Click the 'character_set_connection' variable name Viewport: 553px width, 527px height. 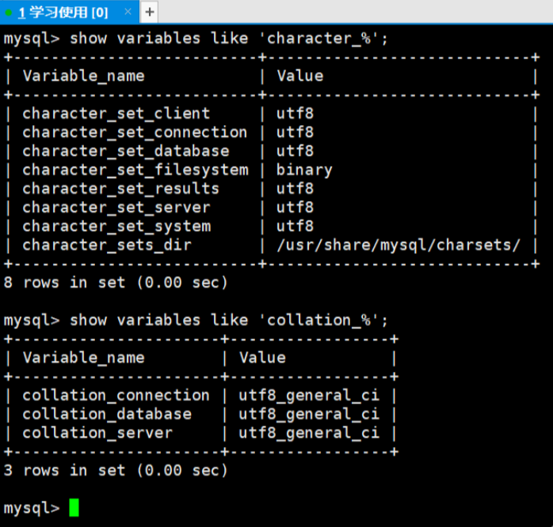point(135,132)
